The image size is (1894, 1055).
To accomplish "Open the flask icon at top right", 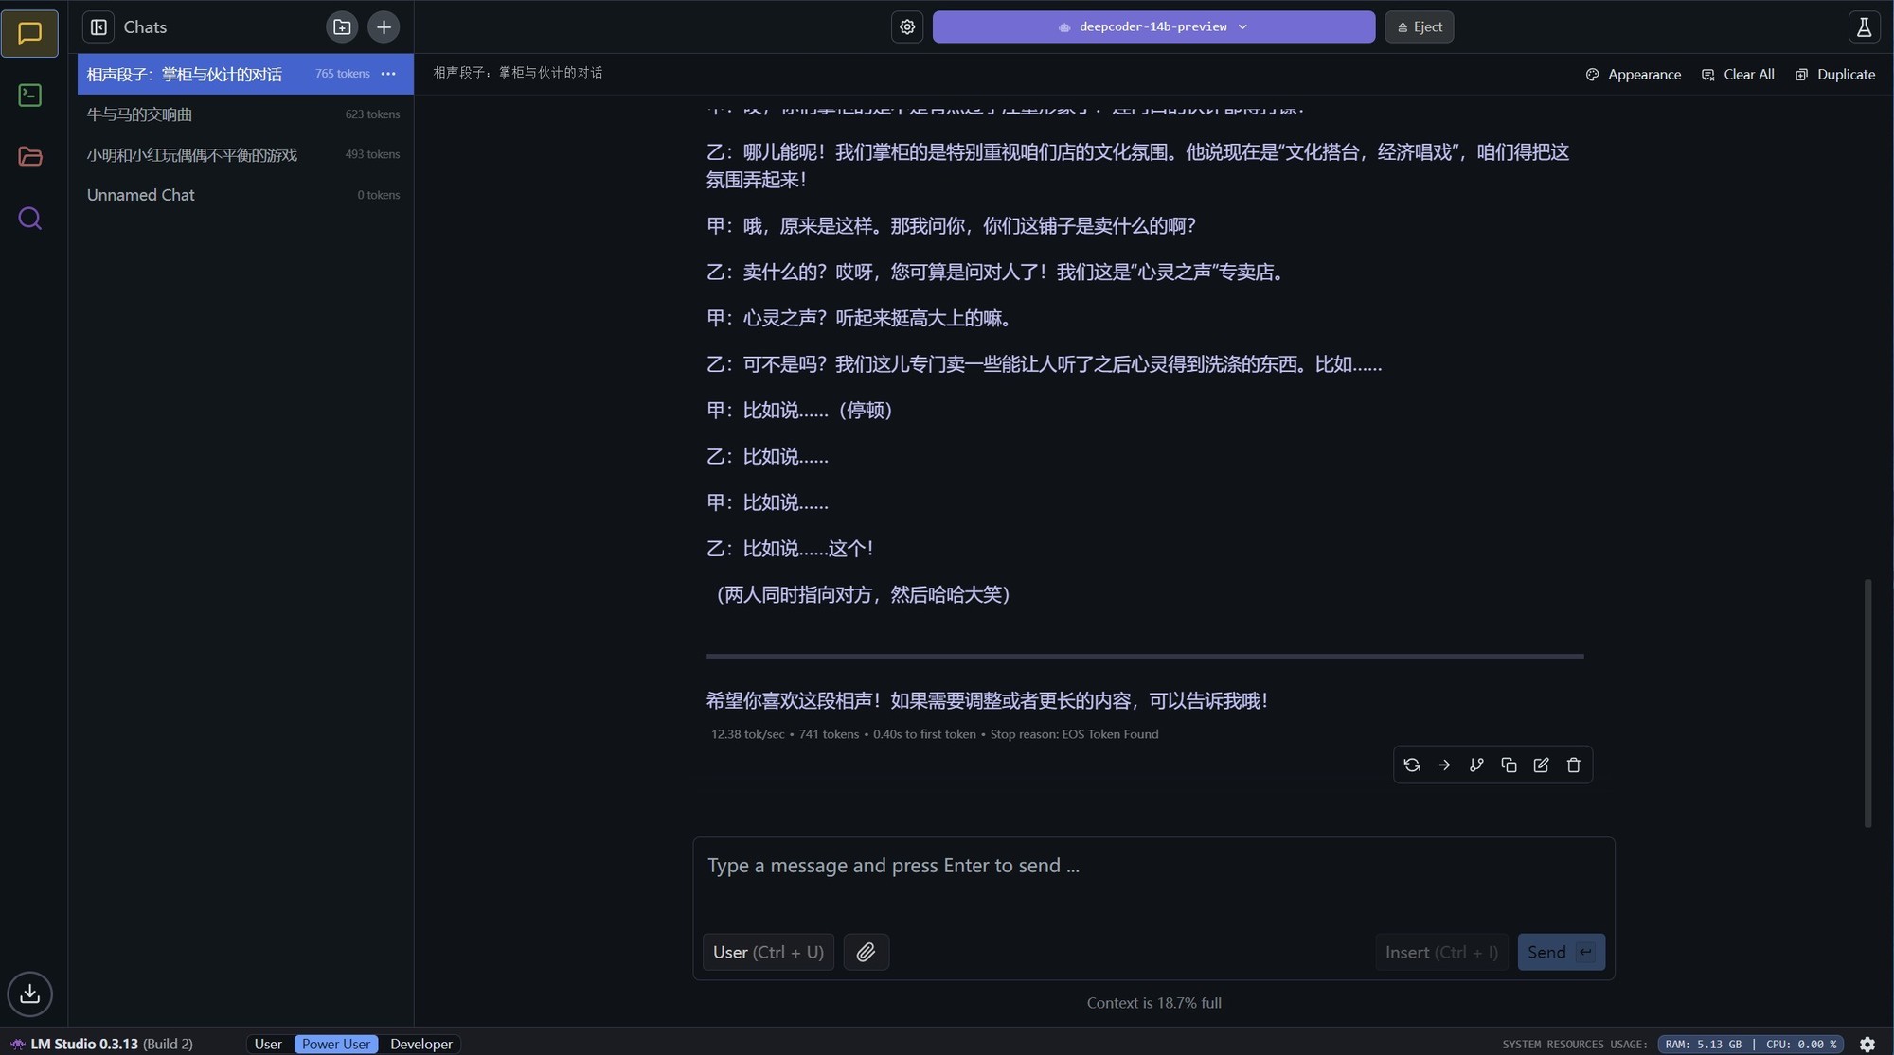I will pyautogui.click(x=1864, y=27).
